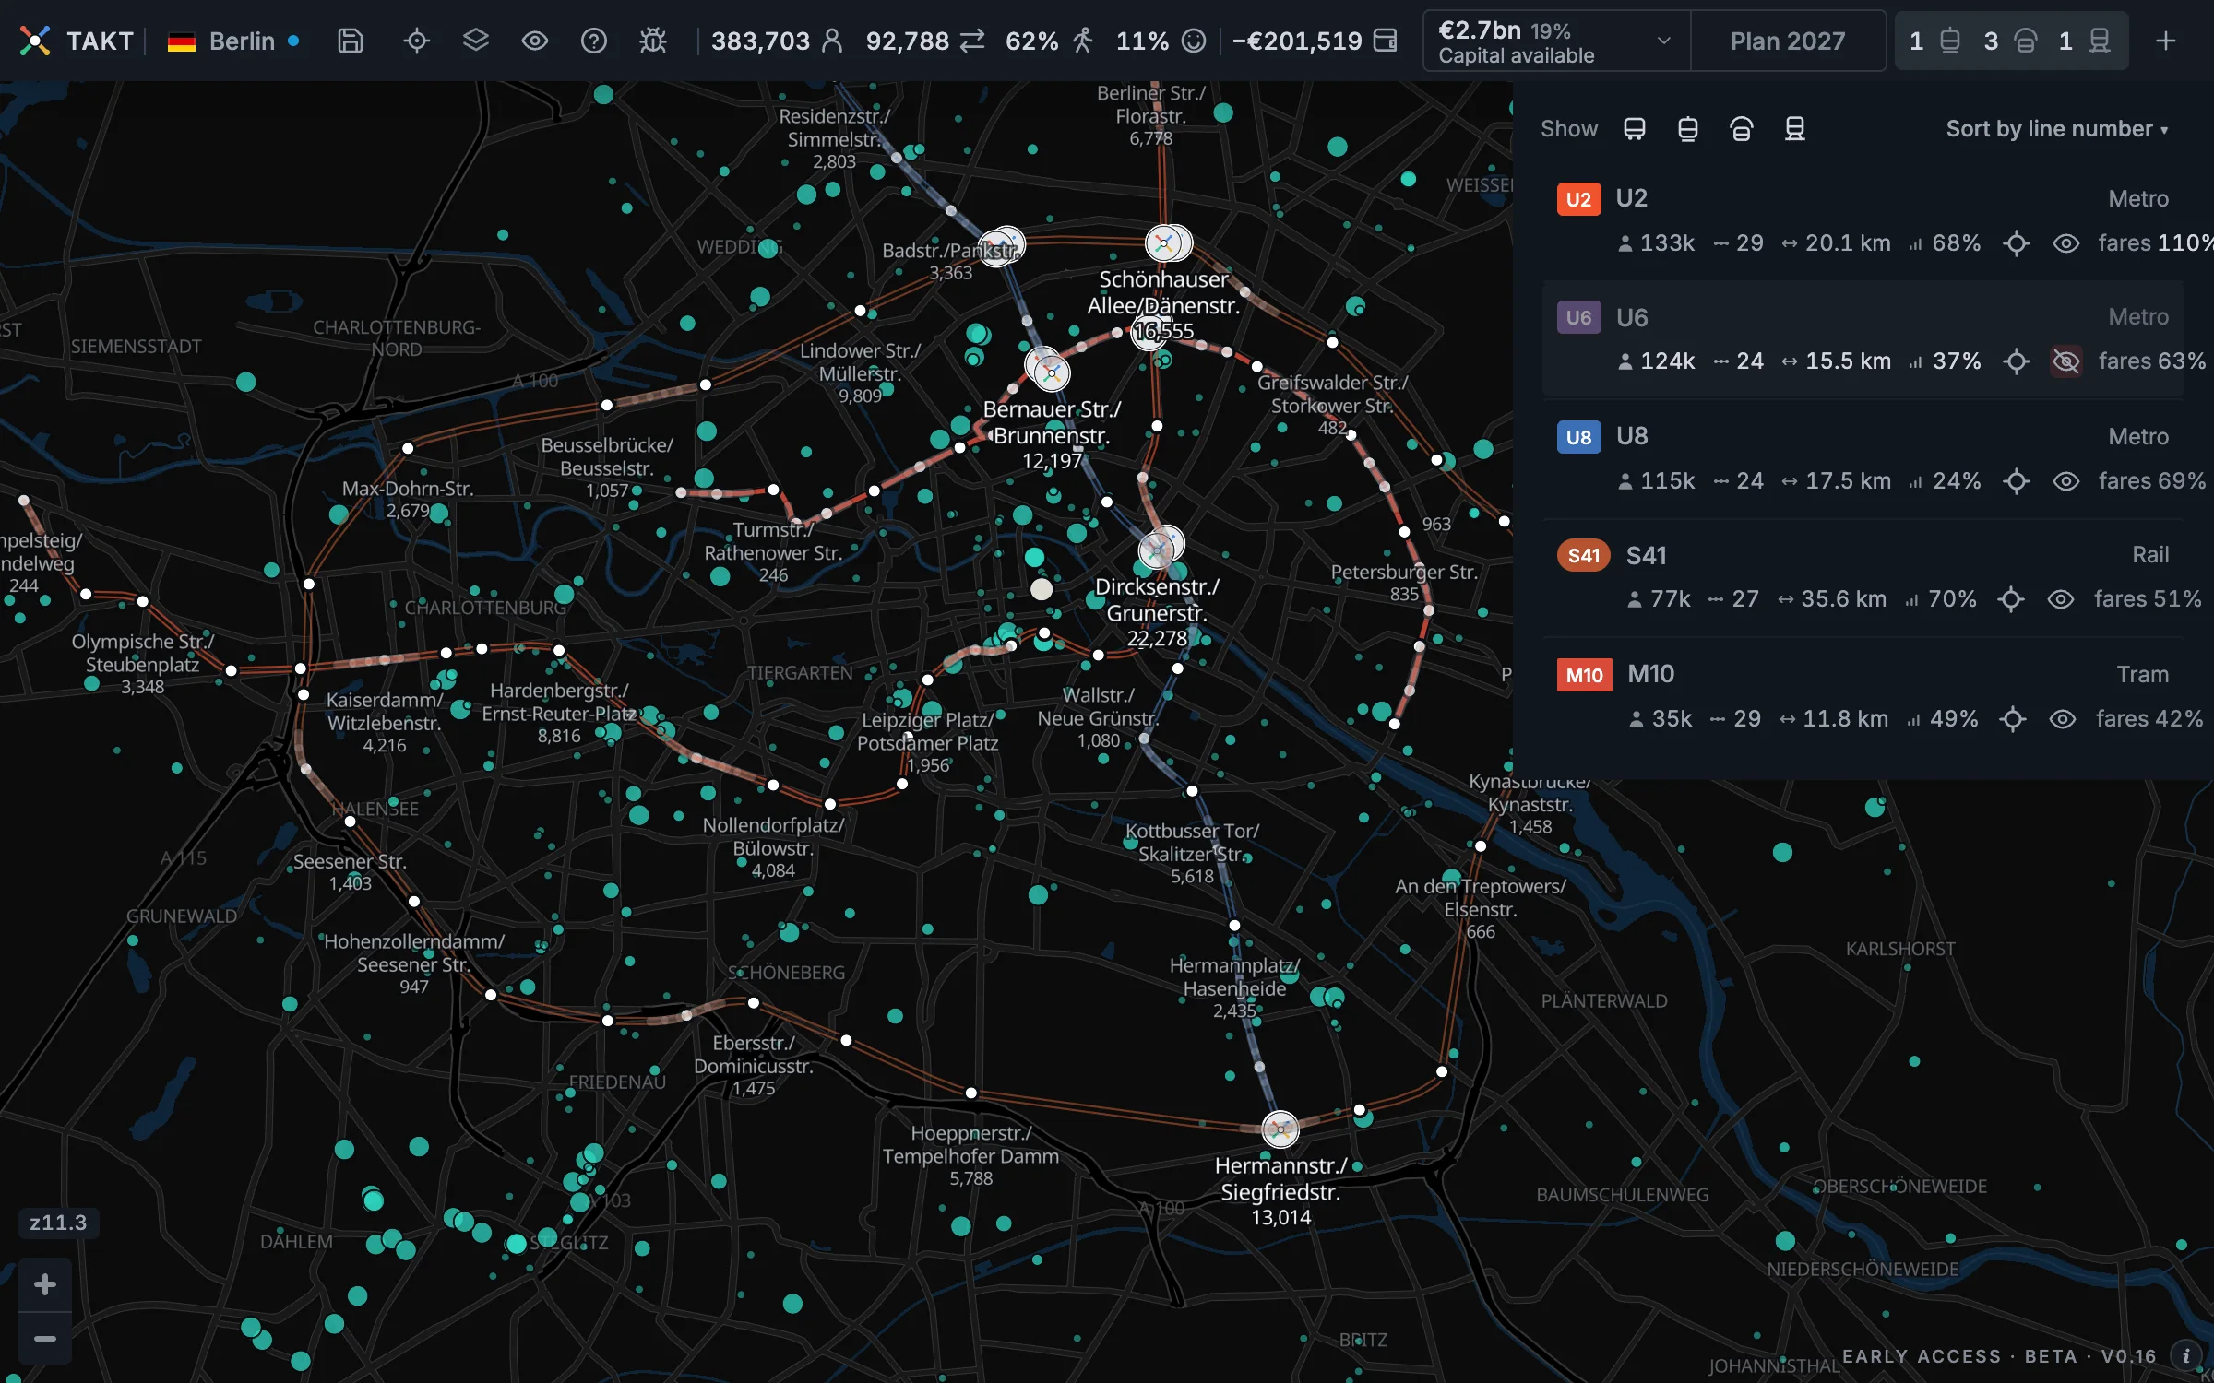
Task: Select the U6 line row title
Action: click(x=1632, y=317)
